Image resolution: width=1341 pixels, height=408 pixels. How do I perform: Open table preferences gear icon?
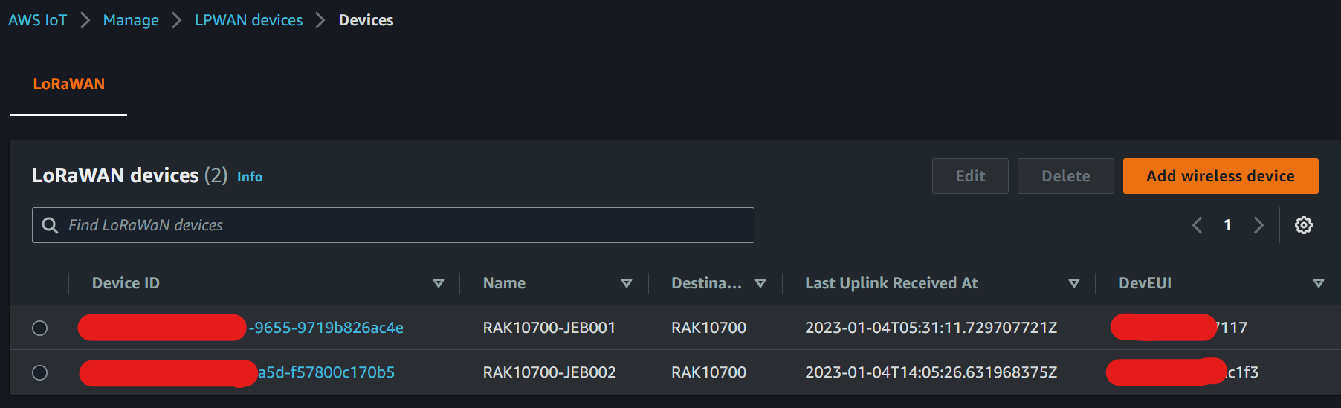point(1303,225)
